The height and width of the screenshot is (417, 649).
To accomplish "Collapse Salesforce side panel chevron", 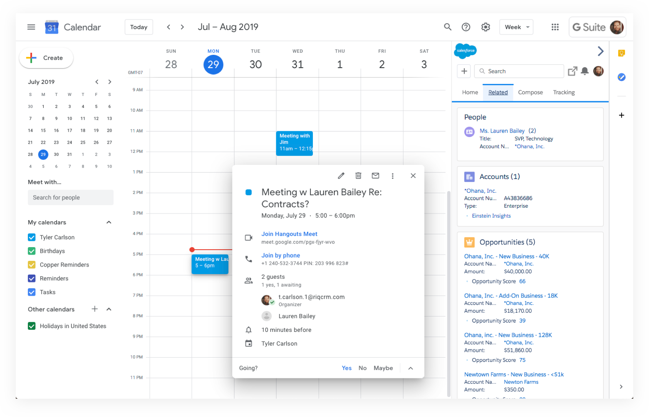I will [x=600, y=51].
